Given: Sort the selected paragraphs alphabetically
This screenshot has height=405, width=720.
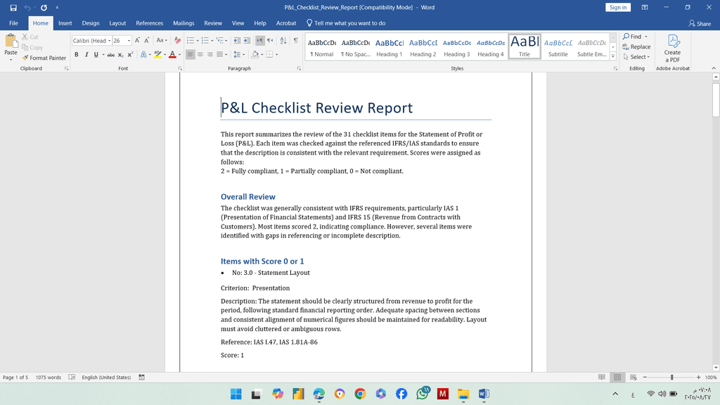Looking at the screenshot, I should 283,40.
